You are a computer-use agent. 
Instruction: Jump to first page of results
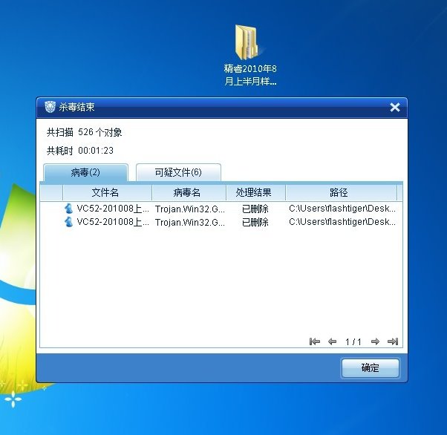pyautogui.click(x=314, y=341)
